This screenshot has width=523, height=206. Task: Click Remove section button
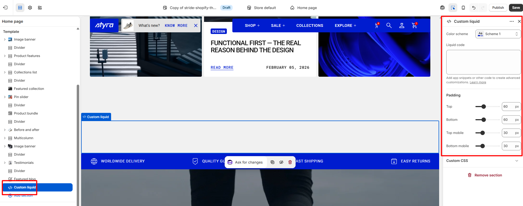[x=485, y=175]
